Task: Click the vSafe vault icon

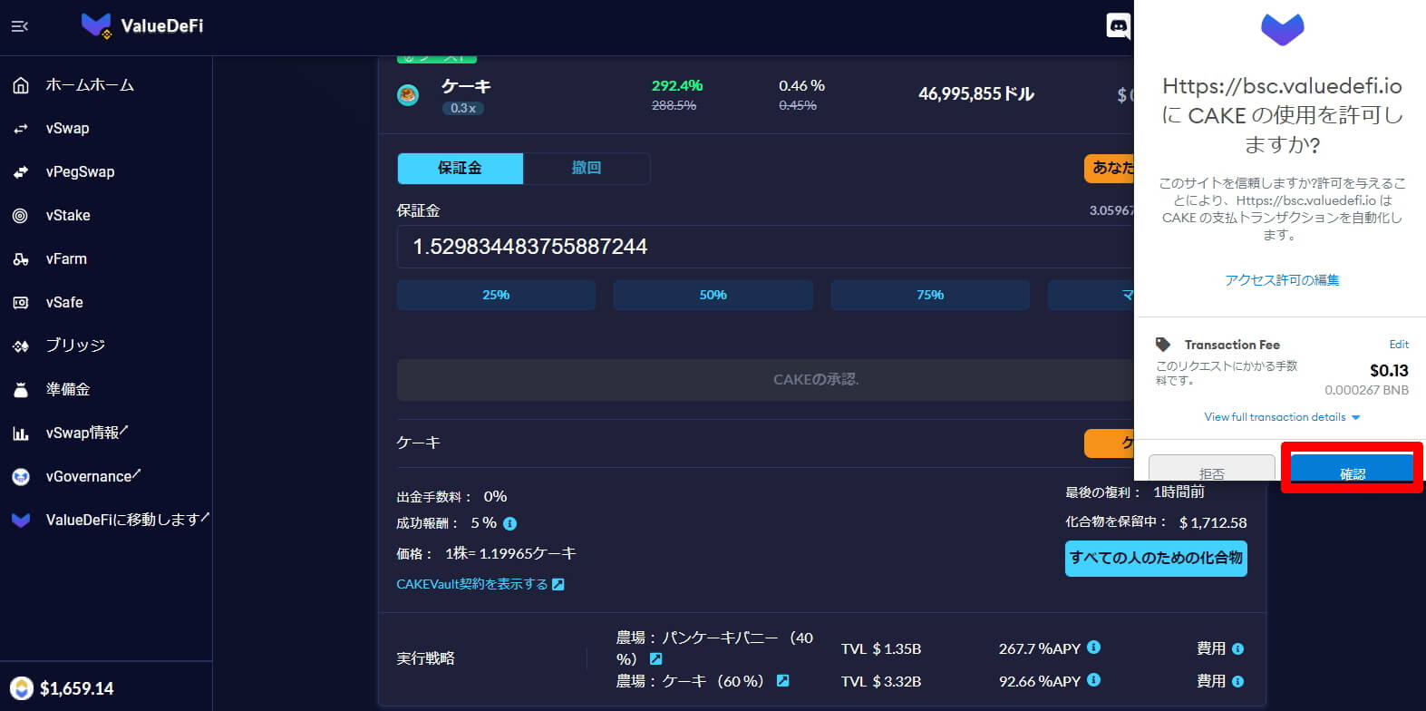Action: coord(21,303)
